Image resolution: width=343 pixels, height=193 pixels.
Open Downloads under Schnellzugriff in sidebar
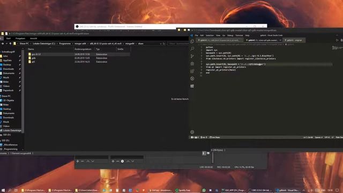9,69
